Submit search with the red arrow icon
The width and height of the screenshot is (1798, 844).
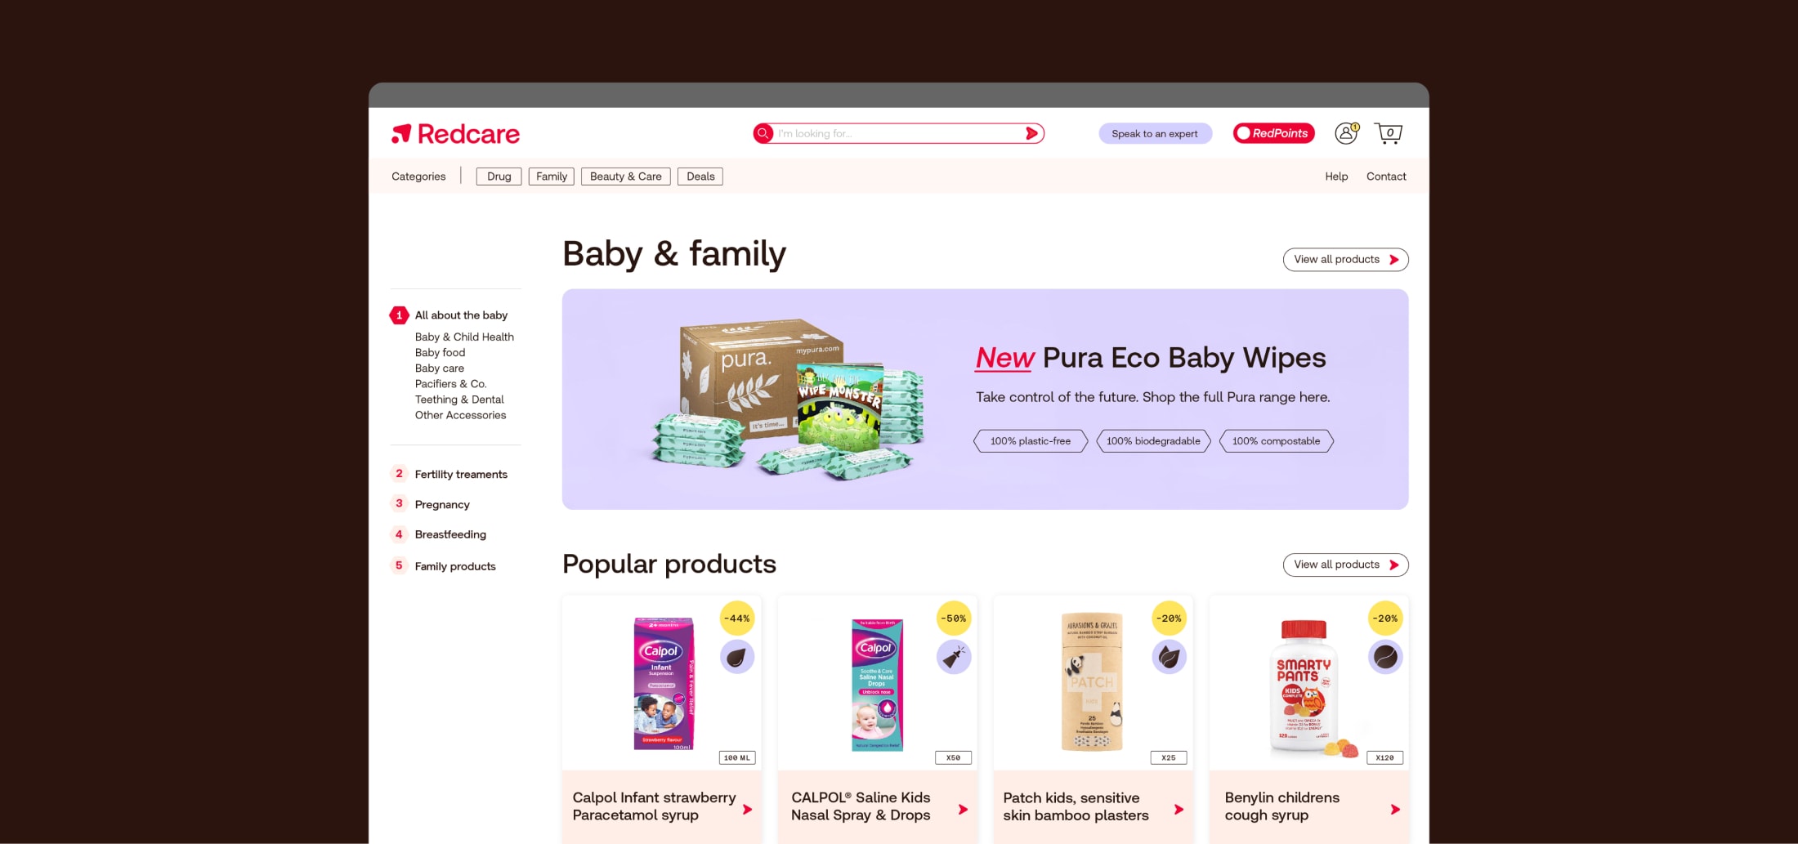pyautogui.click(x=1032, y=133)
